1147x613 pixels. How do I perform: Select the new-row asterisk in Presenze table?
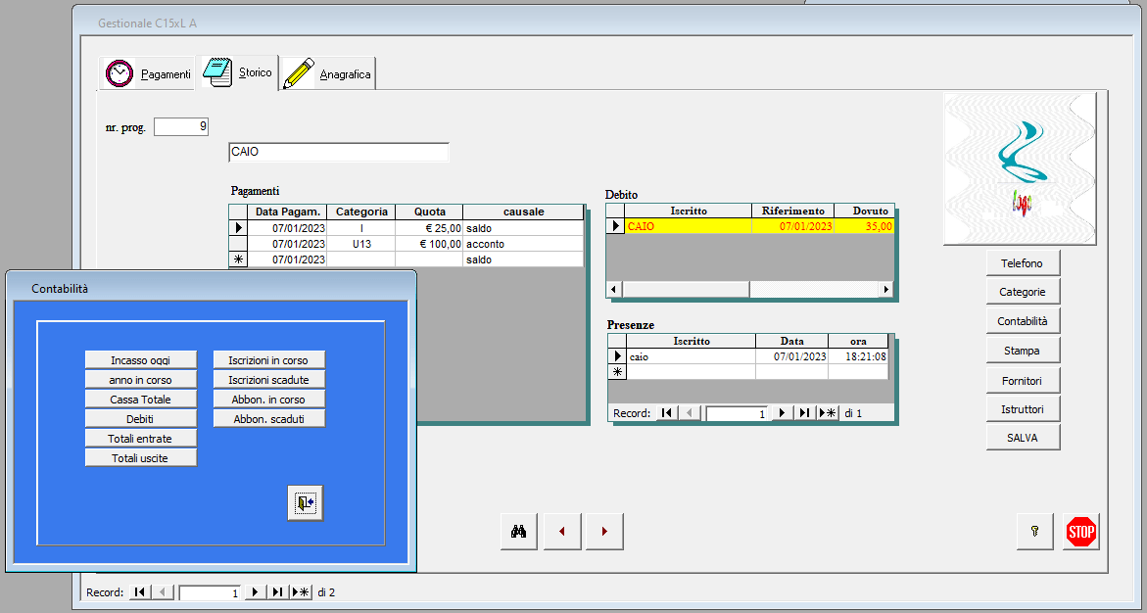pos(617,371)
